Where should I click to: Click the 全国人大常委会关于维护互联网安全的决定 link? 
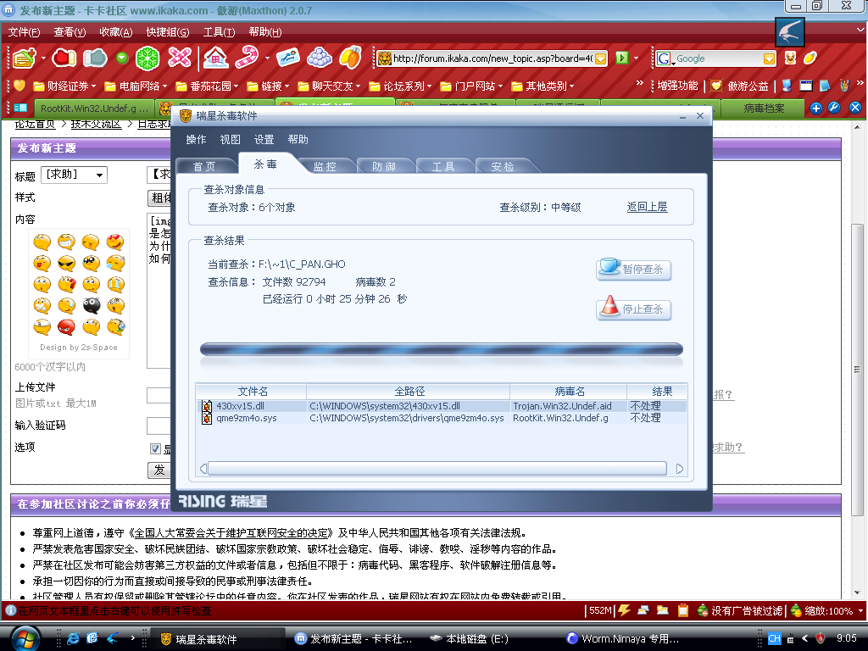pyautogui.click(x=232, y=532)
